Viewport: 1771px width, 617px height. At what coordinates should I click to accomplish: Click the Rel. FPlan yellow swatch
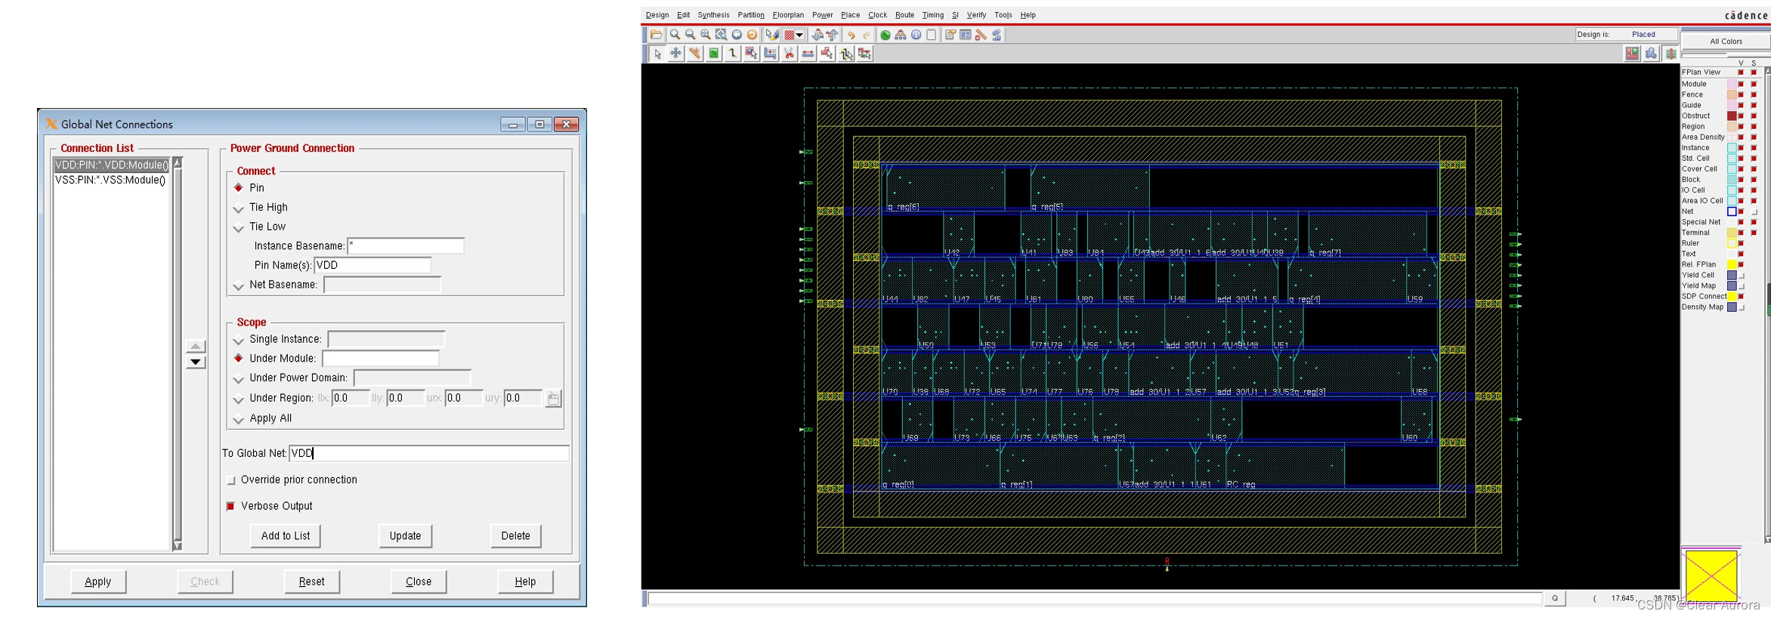tap(1732, 264)
